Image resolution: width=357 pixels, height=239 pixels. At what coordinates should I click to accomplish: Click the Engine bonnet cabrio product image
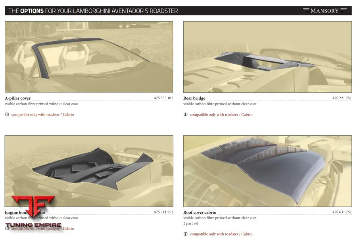pyautogui.click(x=89, y=171)
